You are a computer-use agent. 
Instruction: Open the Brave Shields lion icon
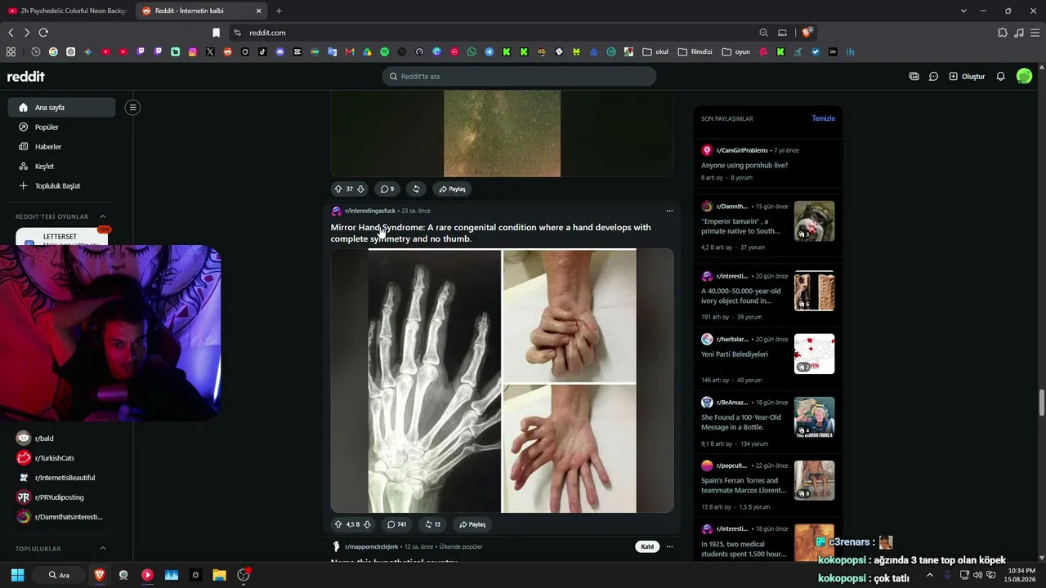pyautogui.click(x=807, y=33)
